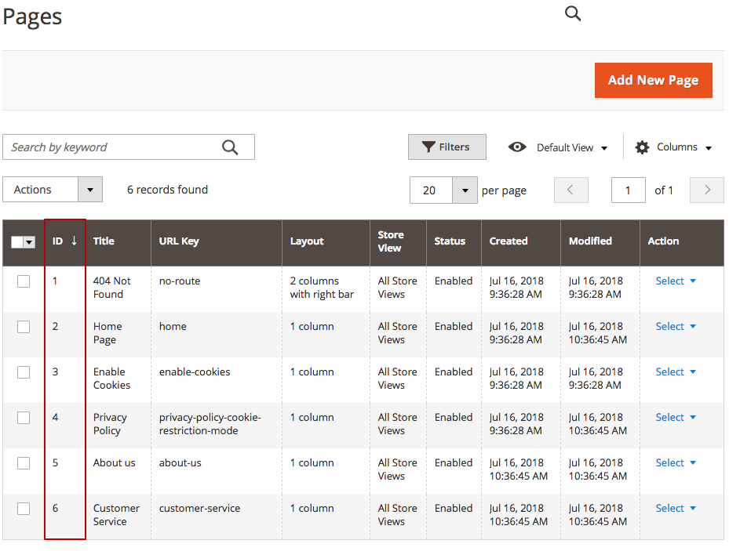Toggle the select-all header checkbox
The height and width of the screenshot is (551, 740).
[17, 242]
